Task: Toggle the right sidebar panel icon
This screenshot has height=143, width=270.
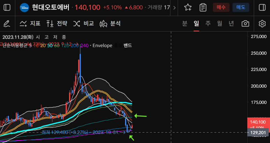Action: (x=262, y=8)
